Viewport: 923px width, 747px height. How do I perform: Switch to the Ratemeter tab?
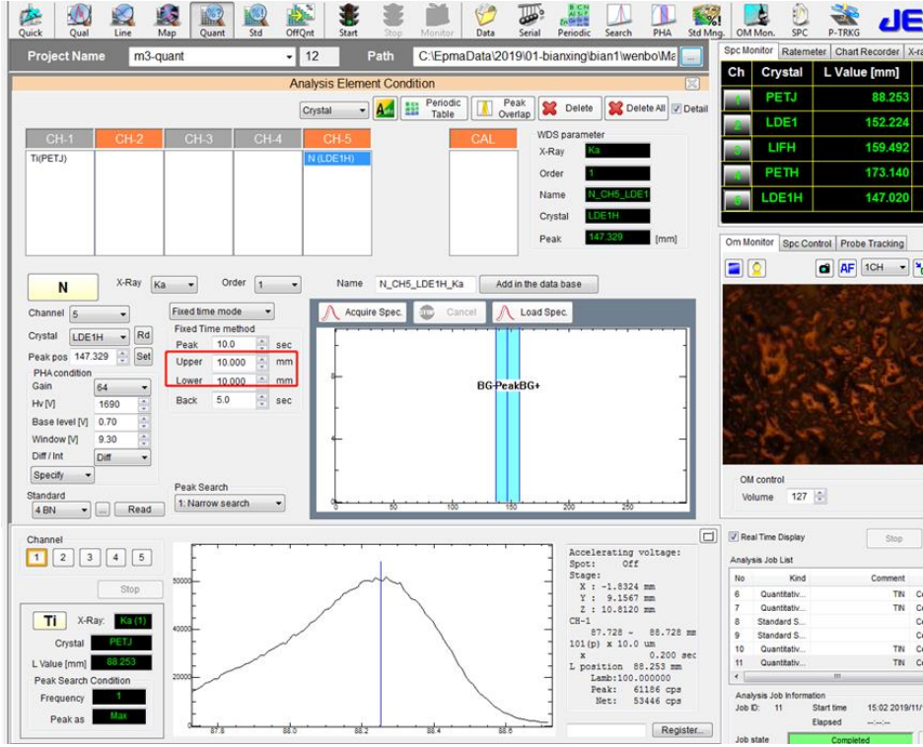point(804,51)
